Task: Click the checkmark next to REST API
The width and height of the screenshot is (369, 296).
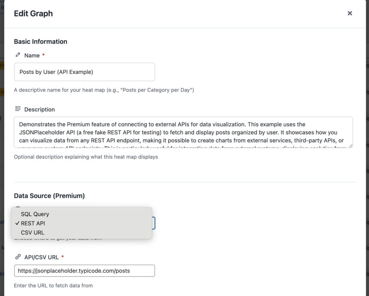Action: pyautogui.click(x=17, y=223)
